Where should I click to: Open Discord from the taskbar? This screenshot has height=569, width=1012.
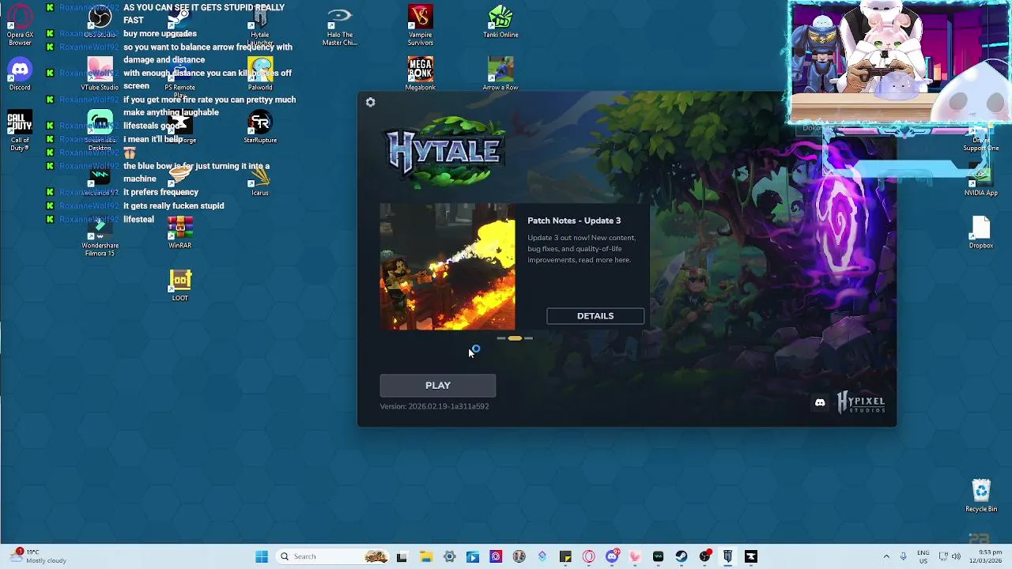pos(612,556)
